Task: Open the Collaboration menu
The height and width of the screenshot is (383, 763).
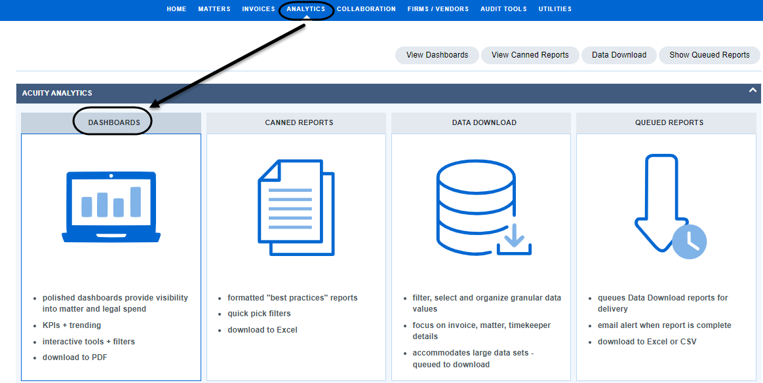Action: coord(366,9)
